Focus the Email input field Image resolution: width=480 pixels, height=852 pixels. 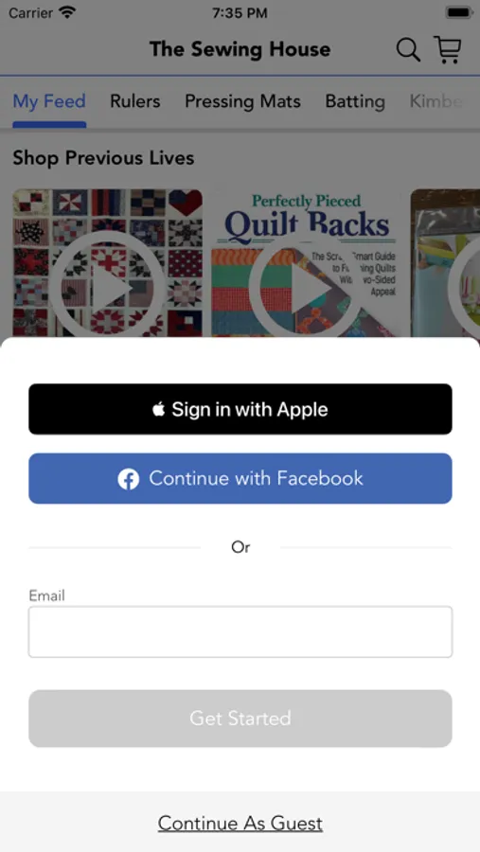(240, 632)
